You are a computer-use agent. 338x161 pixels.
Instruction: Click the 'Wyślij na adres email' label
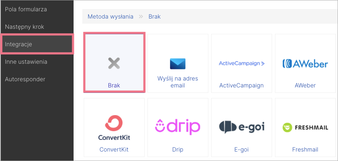pyautogui.click(x=178, y=82)
